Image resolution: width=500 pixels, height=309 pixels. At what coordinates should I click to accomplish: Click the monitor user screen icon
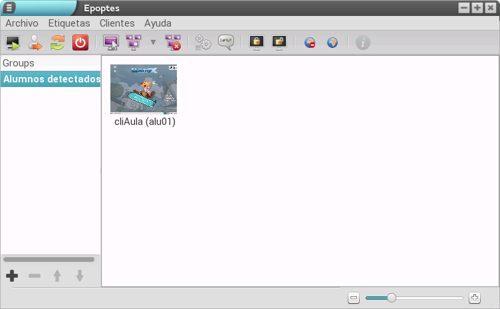click(x=110, y=43)
